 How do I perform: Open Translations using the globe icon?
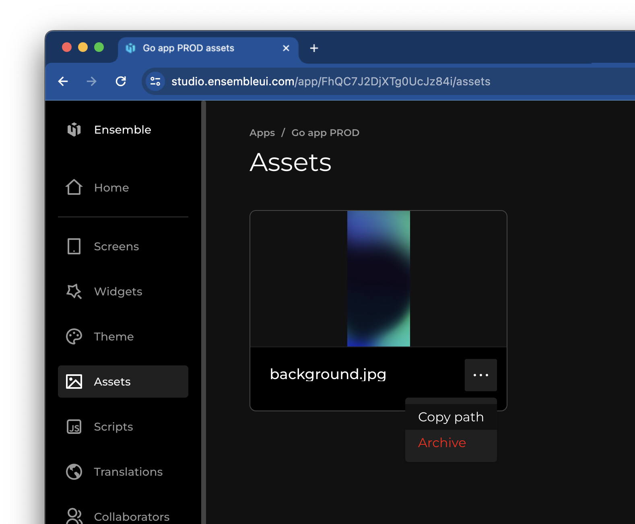(74, 472)
